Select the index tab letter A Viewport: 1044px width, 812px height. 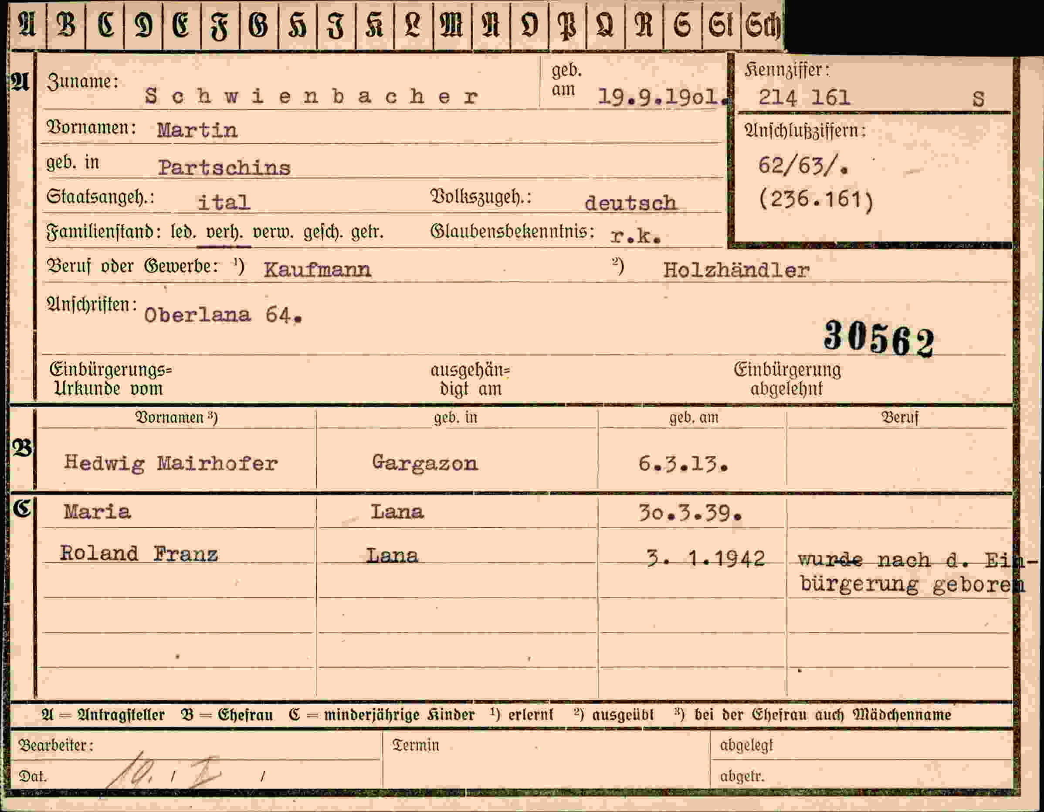(x=27, y=25)
